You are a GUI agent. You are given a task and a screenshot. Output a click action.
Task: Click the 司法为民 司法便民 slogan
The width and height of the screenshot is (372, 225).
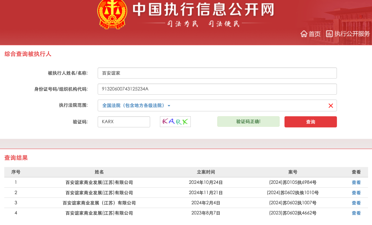tap(203, 24)
